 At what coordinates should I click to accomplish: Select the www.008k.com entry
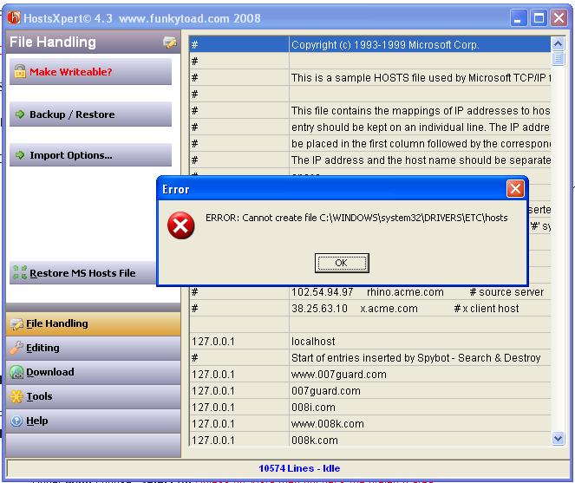[x=370, y=424]
